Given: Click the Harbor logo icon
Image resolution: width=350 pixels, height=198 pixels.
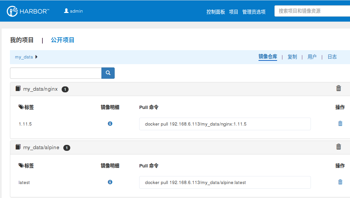Looking at the screenshot, I should pyautogui.click(x=12, y=11).
